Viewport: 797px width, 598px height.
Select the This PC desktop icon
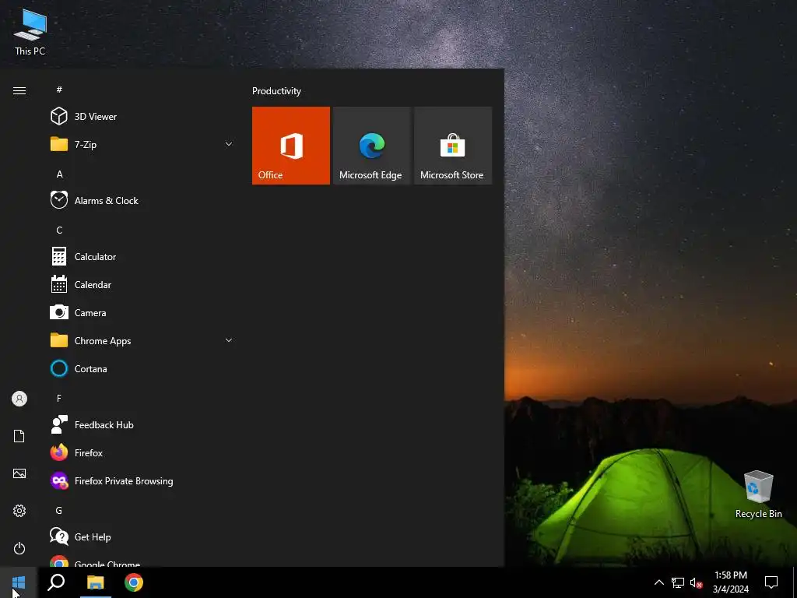(30, 31)
